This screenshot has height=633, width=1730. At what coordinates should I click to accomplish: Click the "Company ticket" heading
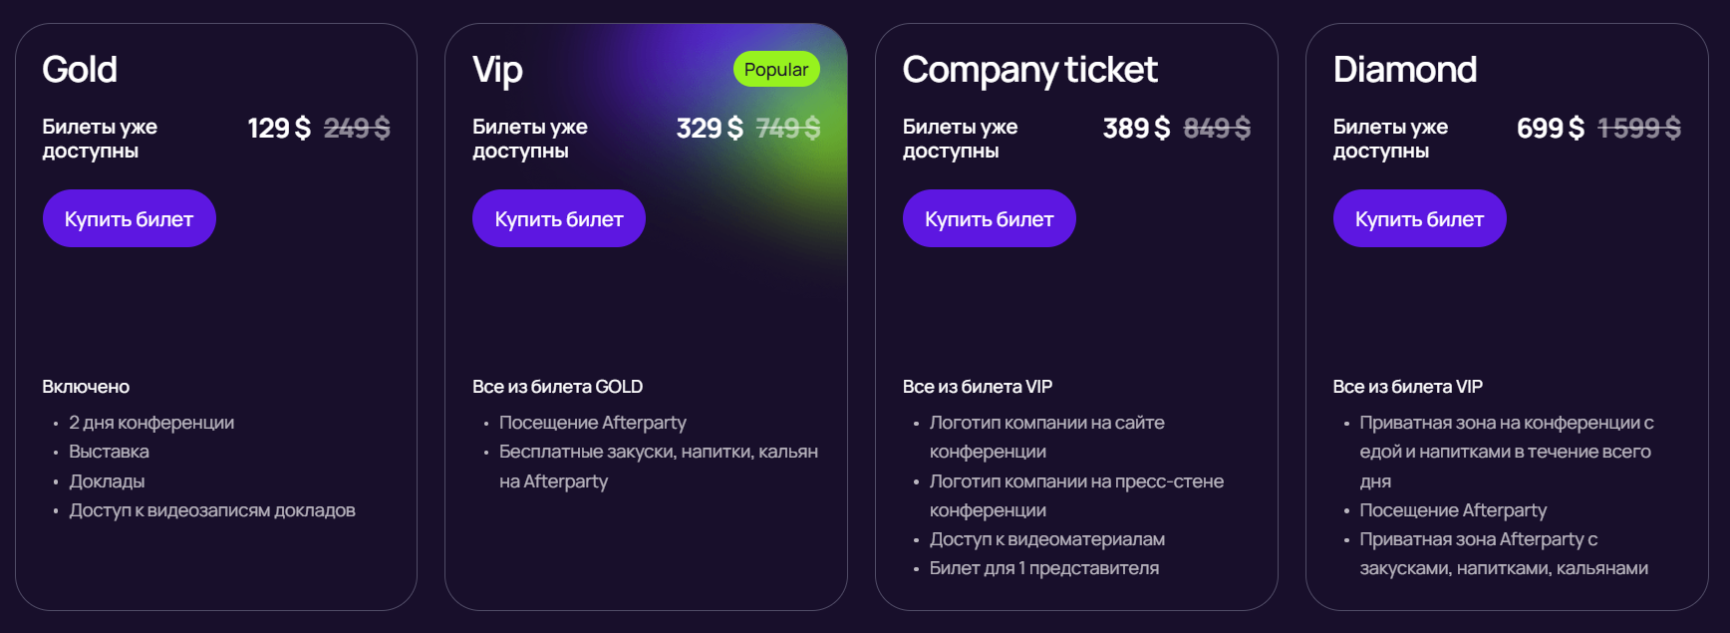point(1029,70)
